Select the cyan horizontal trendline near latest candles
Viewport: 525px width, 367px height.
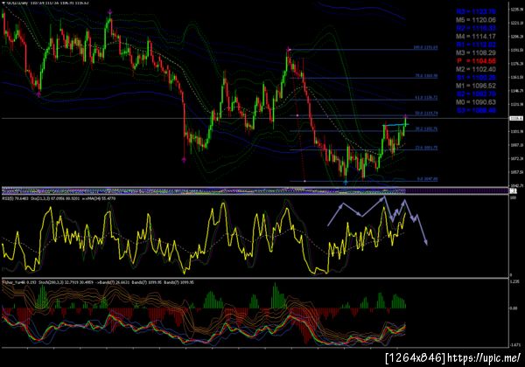click(395, 125)
